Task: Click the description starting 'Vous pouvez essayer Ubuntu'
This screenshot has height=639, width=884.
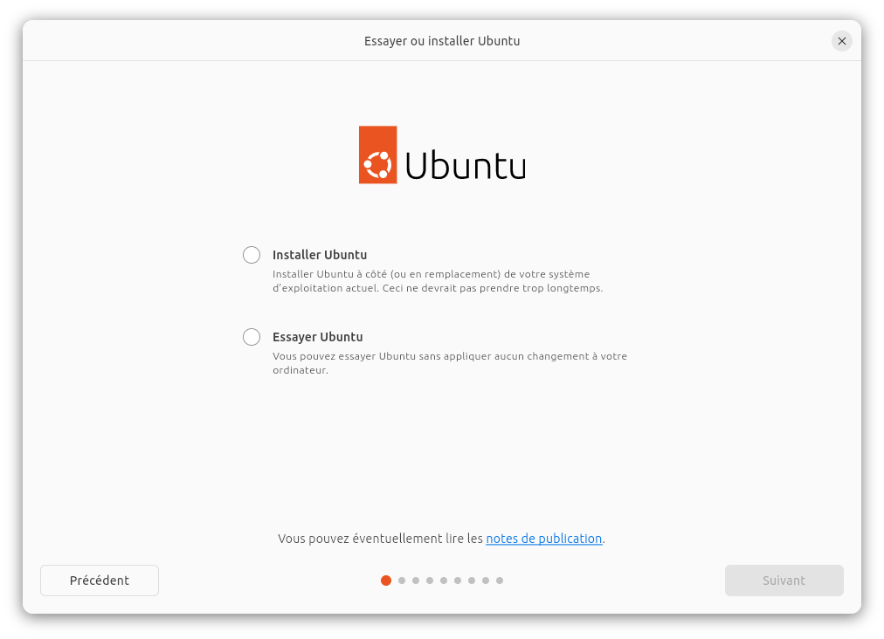Action: click(x=450, y=363)
